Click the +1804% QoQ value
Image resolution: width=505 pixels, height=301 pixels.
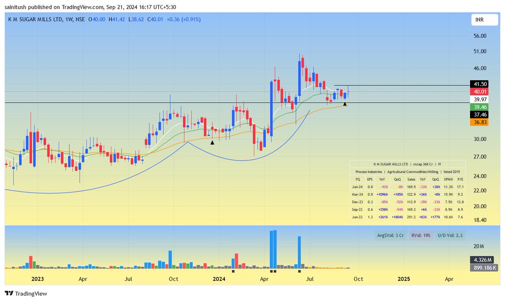coord(398,217)
